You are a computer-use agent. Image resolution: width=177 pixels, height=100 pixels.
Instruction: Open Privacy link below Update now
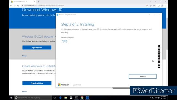pos(24,56)
